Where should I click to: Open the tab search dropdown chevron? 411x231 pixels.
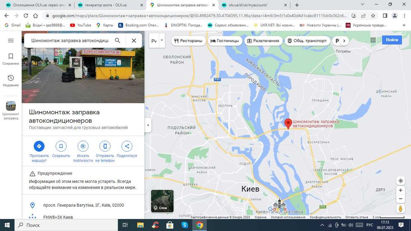point(363,5)
